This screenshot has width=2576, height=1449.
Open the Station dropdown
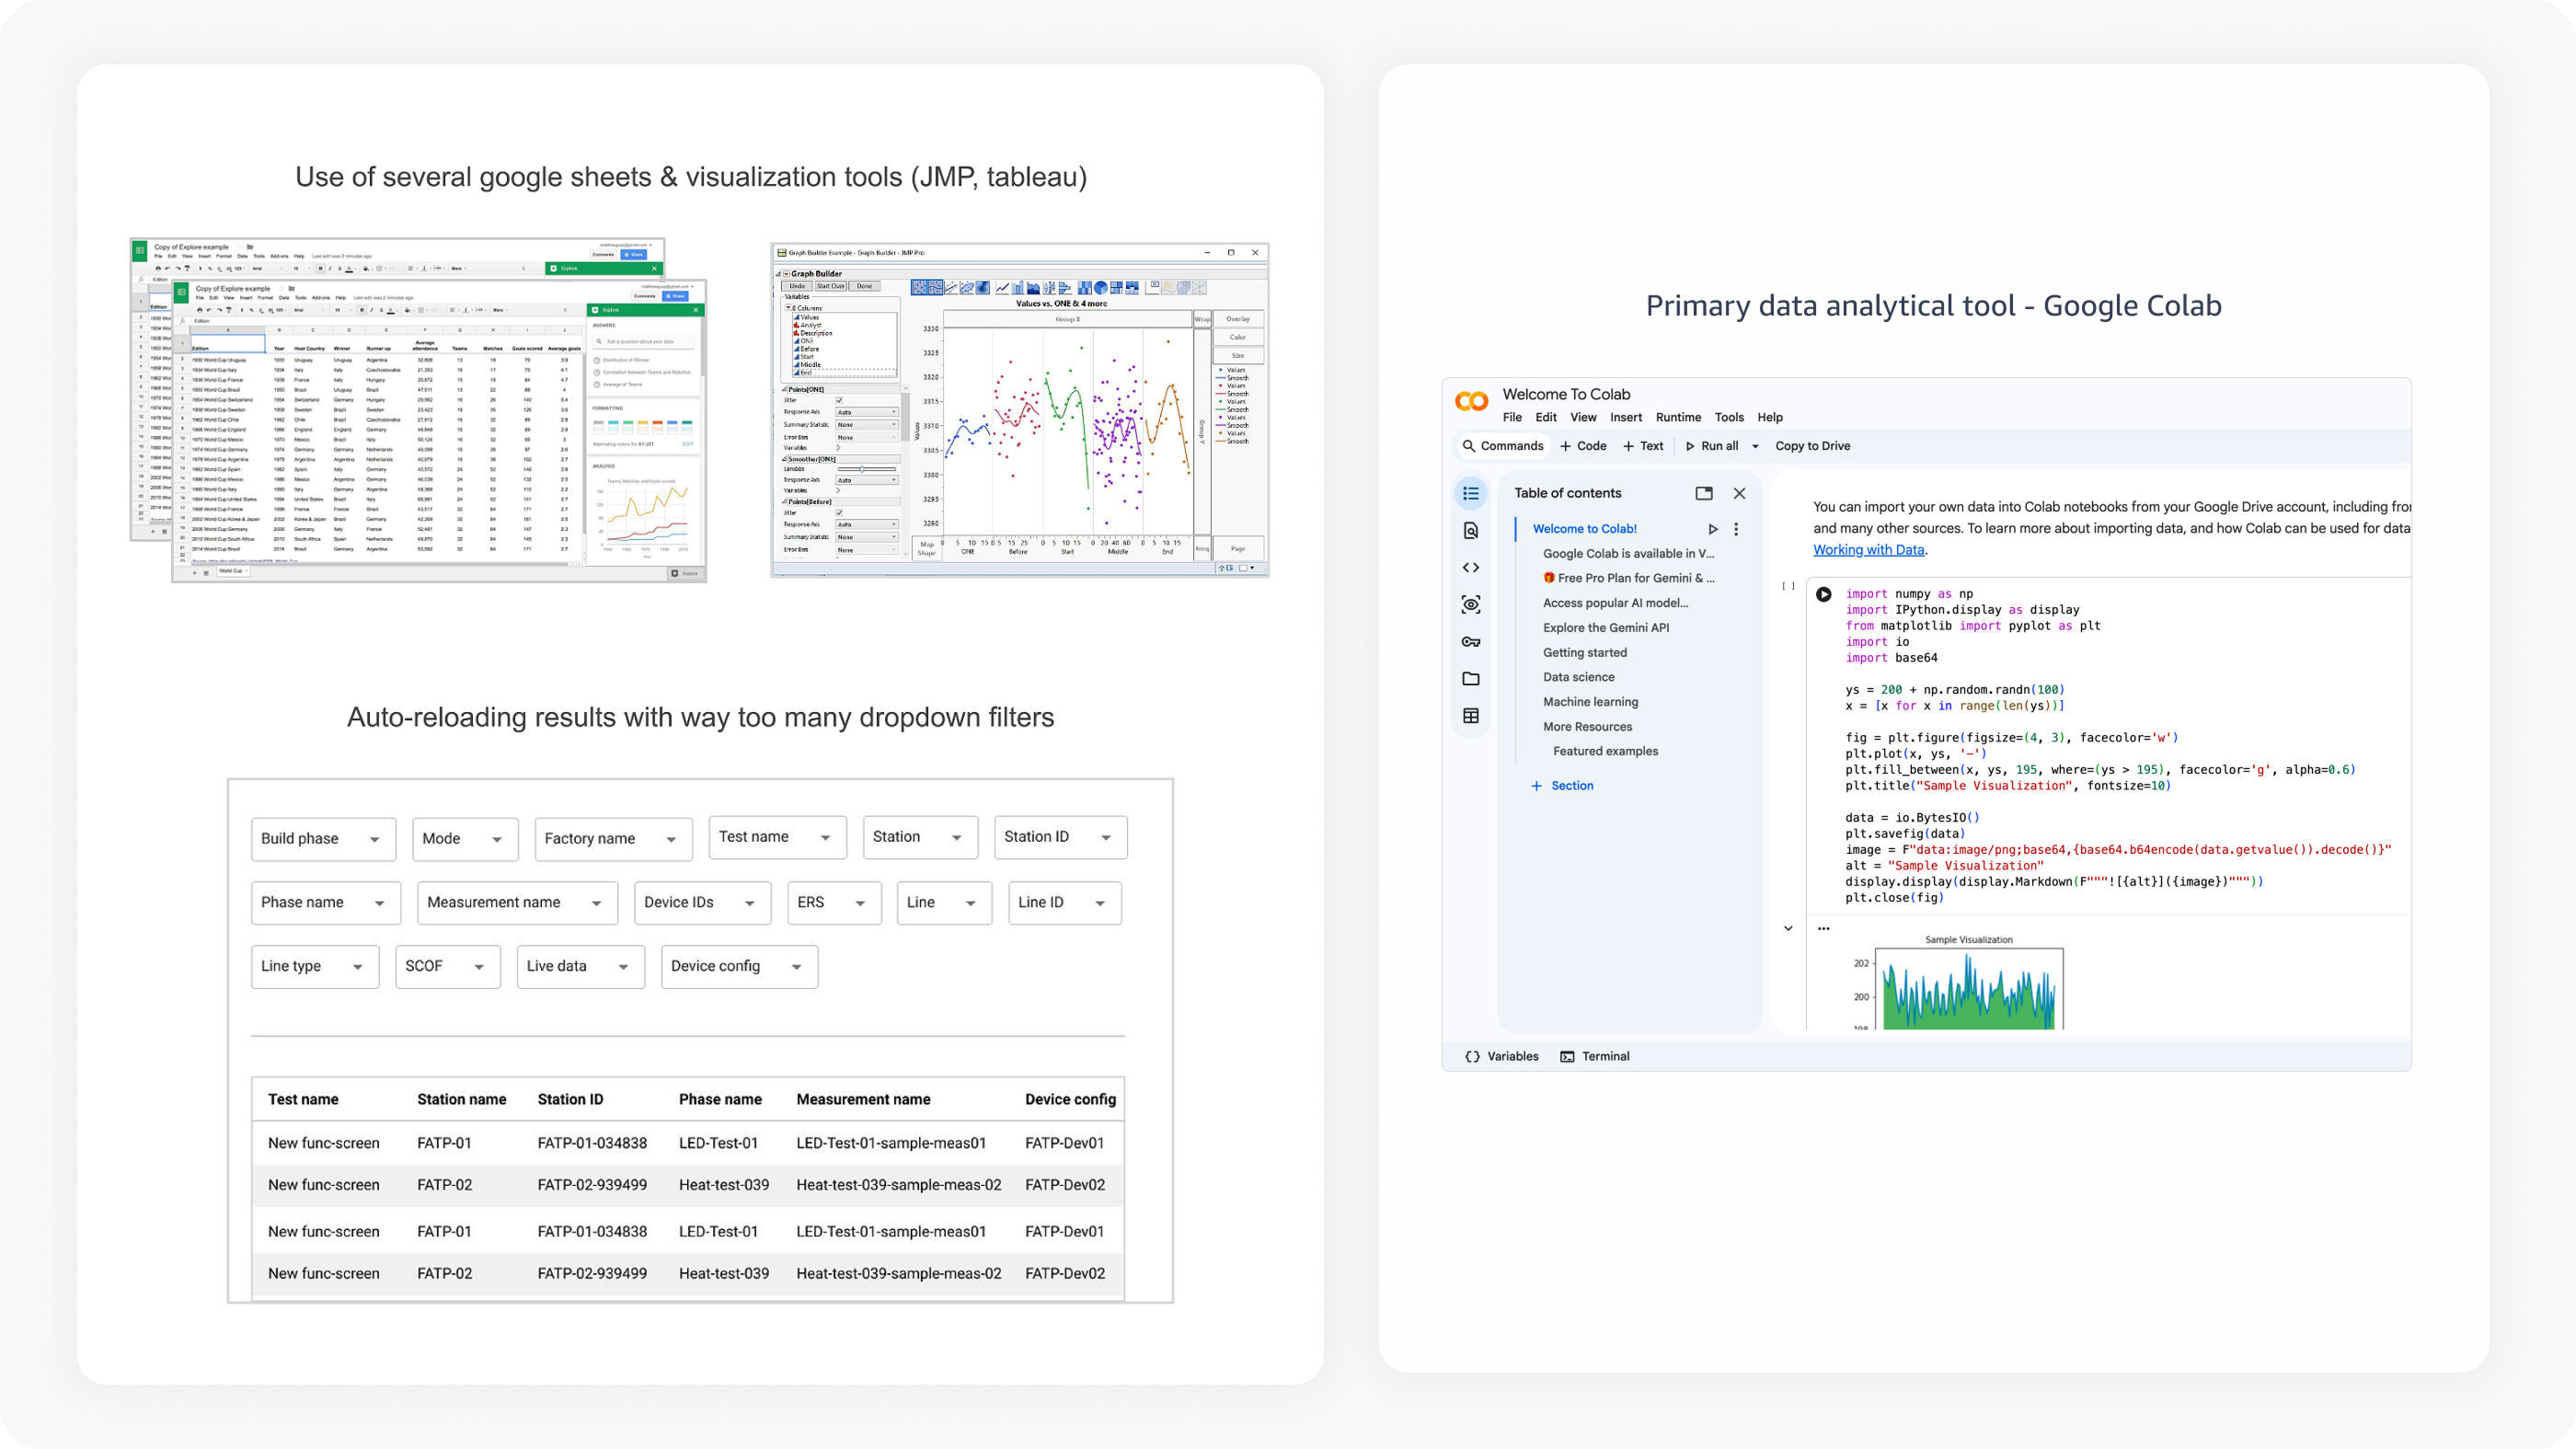(920, 837)
